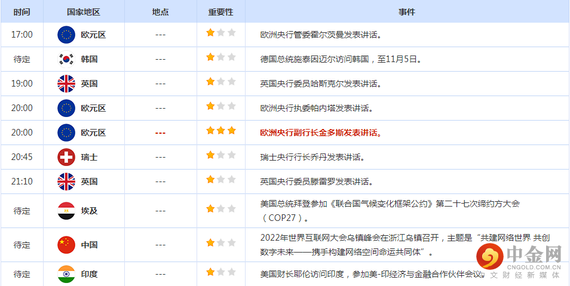The width and height of the screenshot is (570, 286).
Task: Click the Egypt flag icon
Action: coord(66,211)
